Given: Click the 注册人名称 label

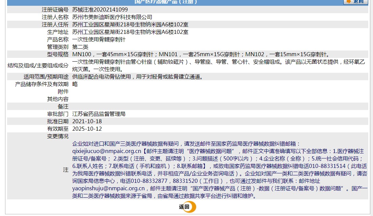Looking at the screenshot, I should point(55,17).
